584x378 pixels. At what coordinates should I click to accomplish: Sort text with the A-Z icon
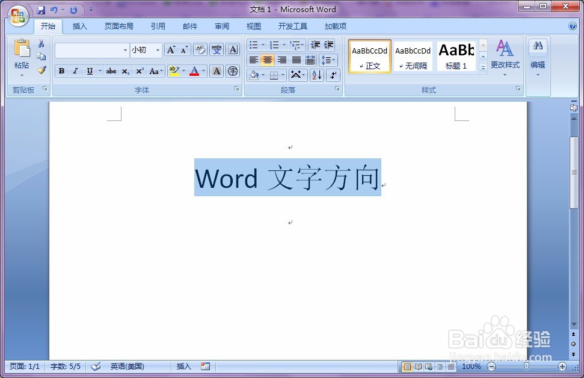(x=316, y=75)
